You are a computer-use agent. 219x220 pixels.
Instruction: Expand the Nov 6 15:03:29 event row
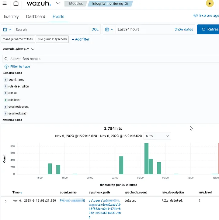click(6, 201)
